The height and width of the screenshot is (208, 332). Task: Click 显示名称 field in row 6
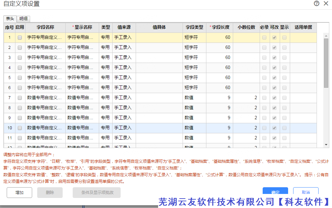click(82, 88)
